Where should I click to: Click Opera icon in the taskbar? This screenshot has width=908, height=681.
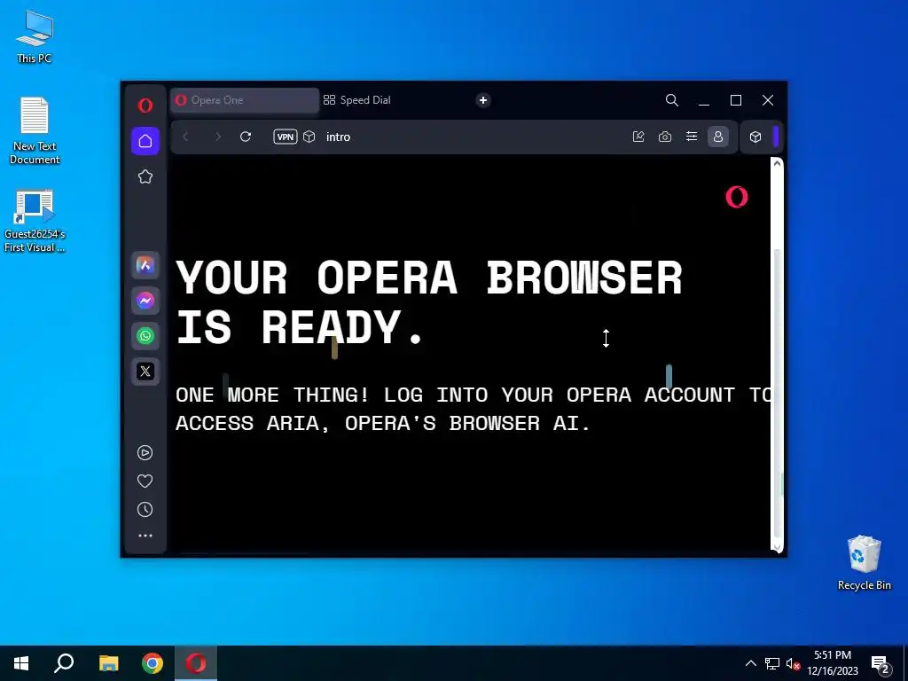coord(196,663)
